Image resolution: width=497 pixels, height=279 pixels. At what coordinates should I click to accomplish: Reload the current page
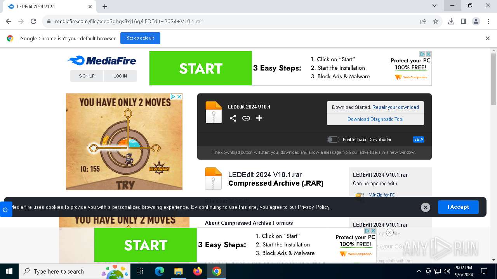click(33, 21)
